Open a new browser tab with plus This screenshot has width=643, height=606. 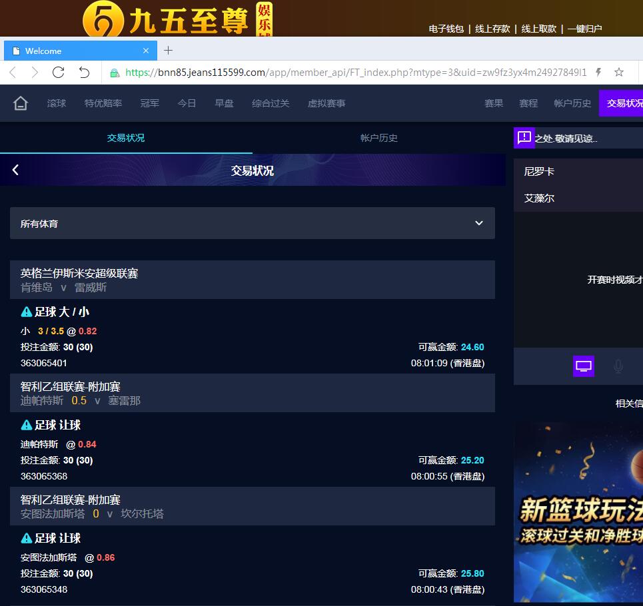pos(168,51)
